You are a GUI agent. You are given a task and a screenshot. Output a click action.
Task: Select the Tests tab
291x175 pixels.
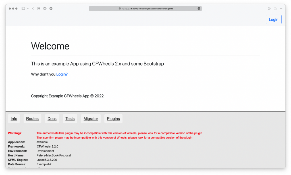[x=70, y=119]
